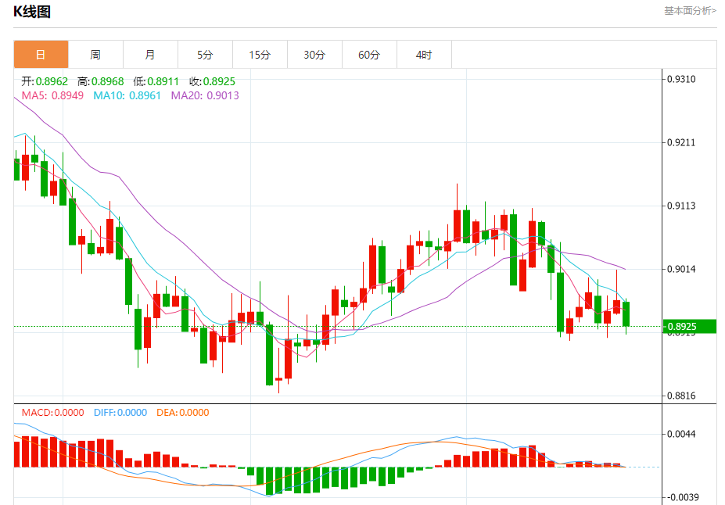Click the MA5: 0.8949 label
The width and height of the screenshot is (725, 505).
(x=52, y=95)
